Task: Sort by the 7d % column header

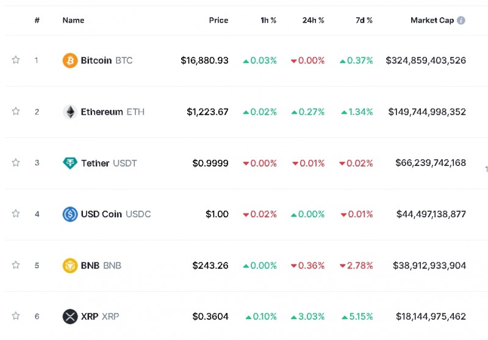Action: click(365, 20)
